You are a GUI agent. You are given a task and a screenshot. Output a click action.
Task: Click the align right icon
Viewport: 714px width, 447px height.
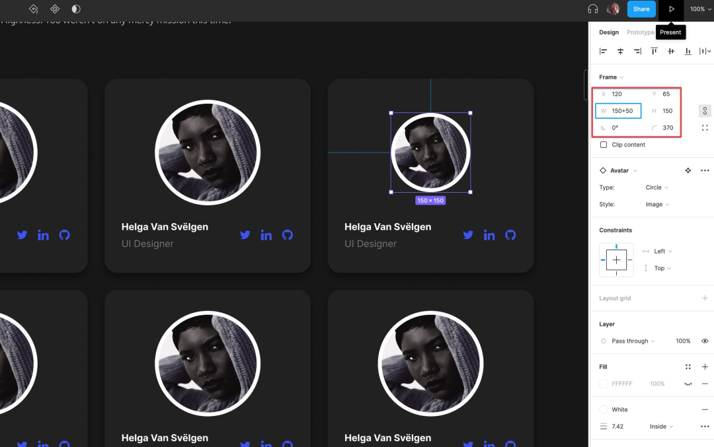point(637,52)
